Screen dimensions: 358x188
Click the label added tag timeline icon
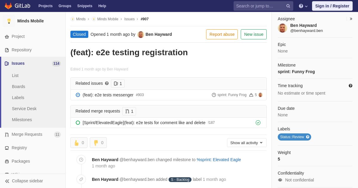81,179
